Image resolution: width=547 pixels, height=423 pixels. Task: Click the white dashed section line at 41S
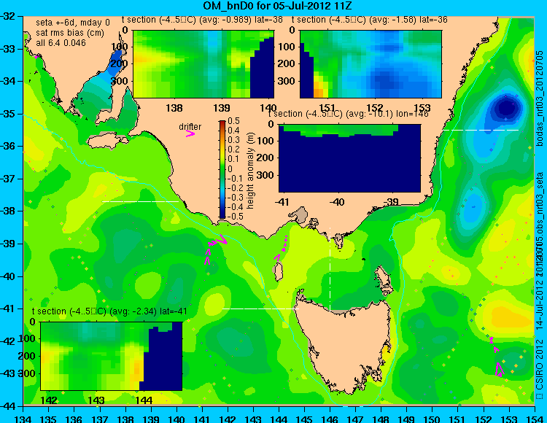260,308
